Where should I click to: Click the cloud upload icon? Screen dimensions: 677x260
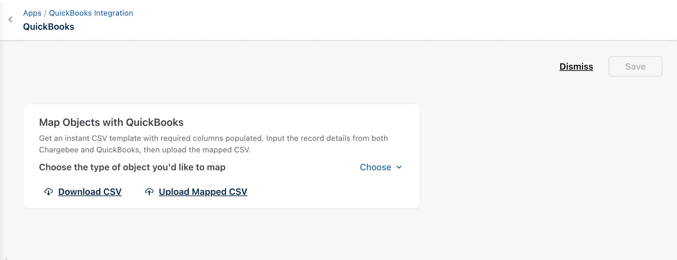149,192
